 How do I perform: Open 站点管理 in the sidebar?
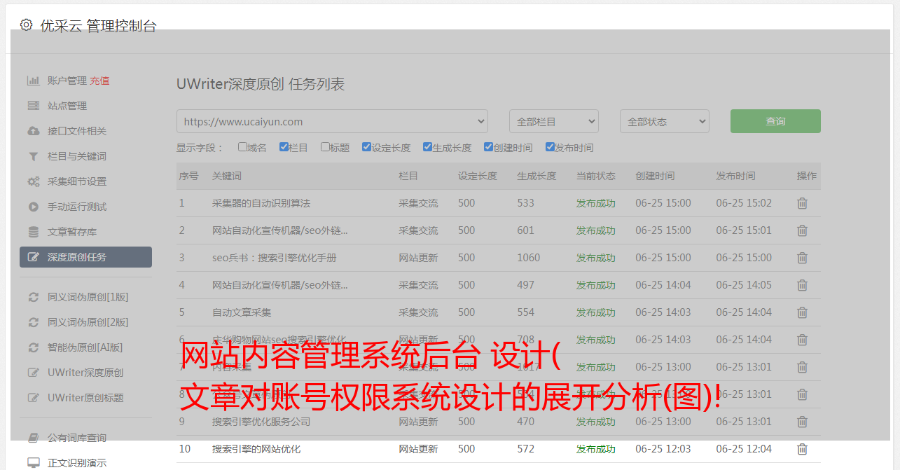pyautogui.click(x=67, y=106)
